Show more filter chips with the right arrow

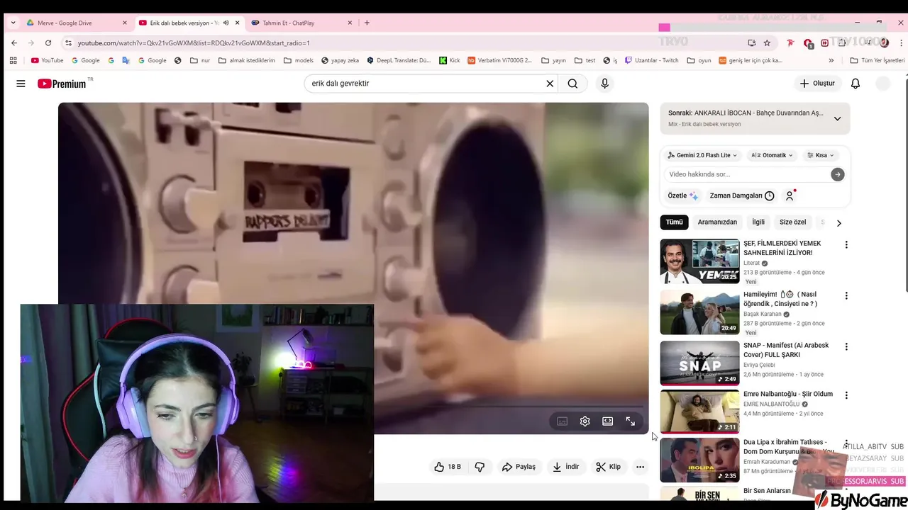(838, 222)
